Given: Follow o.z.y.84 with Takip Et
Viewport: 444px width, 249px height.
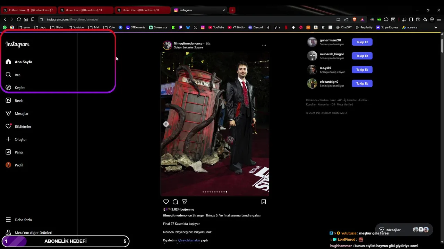Looking at the screenshot, I should 362,70.
